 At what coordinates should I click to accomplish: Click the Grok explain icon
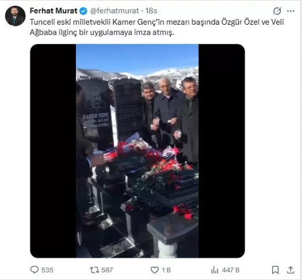click(x=277, y=11)
